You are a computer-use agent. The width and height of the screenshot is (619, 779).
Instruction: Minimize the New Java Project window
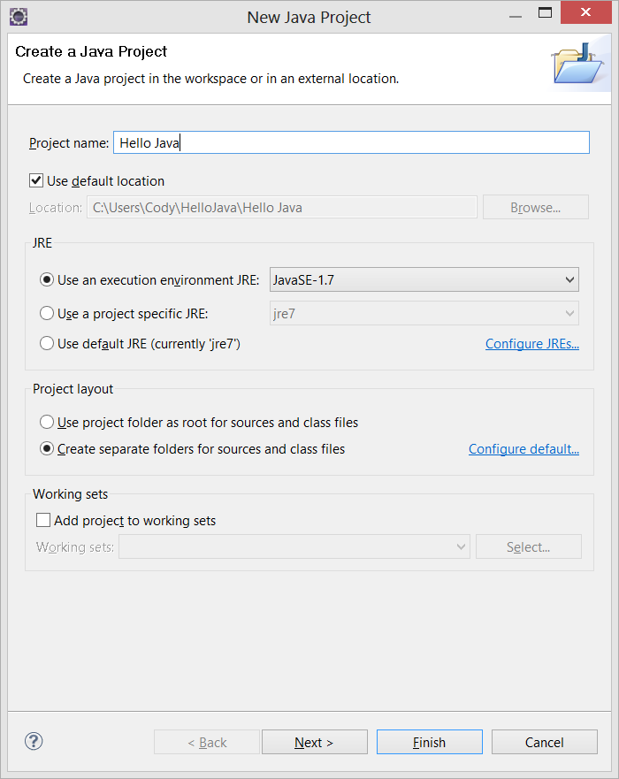(x=516, y=16)
